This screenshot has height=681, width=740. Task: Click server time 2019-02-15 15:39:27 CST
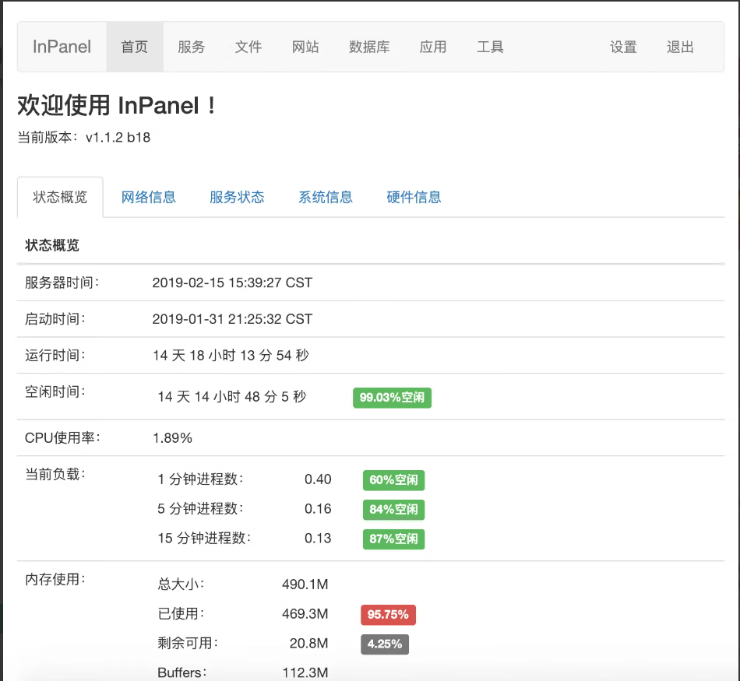pos(232,283)
